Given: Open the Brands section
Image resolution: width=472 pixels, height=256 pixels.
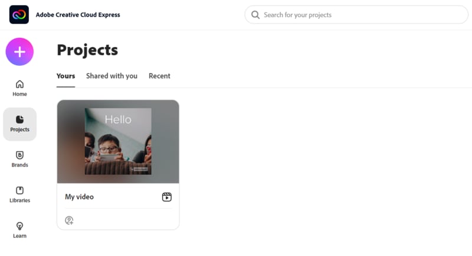Looking at the screenshot, I should click(x=19, y=155).
